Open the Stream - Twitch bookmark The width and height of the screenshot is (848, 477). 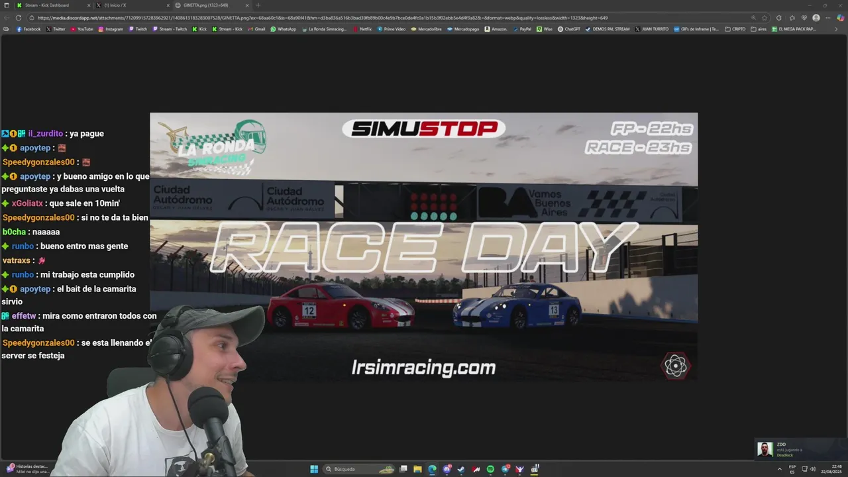pyautogui.click(x=170, y=29)
